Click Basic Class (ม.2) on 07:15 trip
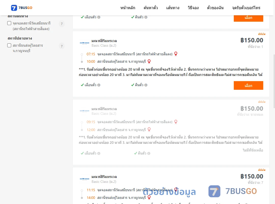275x204 pixels. click(104, 45)
